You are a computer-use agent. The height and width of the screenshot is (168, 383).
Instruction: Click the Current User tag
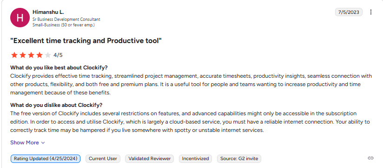[x=103, y=159]
